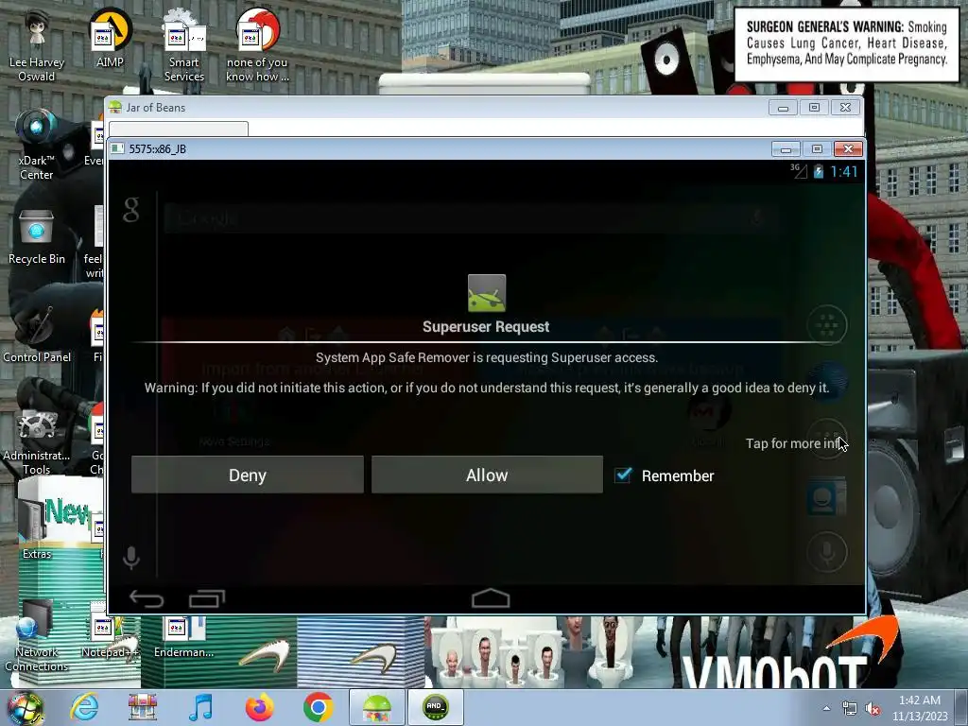The width and height of the screenshot is (968, 726).
Task: Launch Google Chrome from taskbar
Action: [x=318, y=707]
